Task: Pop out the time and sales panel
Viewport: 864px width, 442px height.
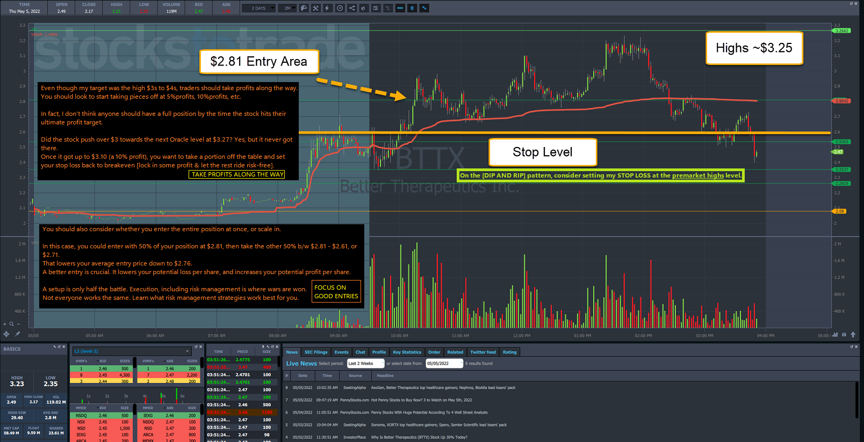Action: 272,347
